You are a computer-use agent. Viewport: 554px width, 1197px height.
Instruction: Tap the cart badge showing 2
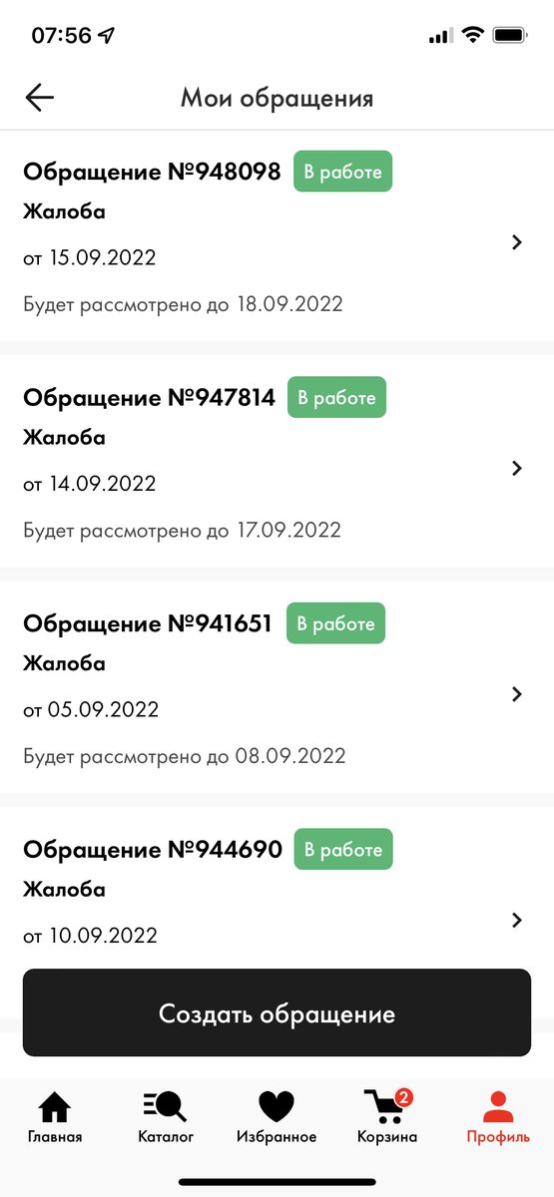pyautogui.click(x=404, y=1098)
